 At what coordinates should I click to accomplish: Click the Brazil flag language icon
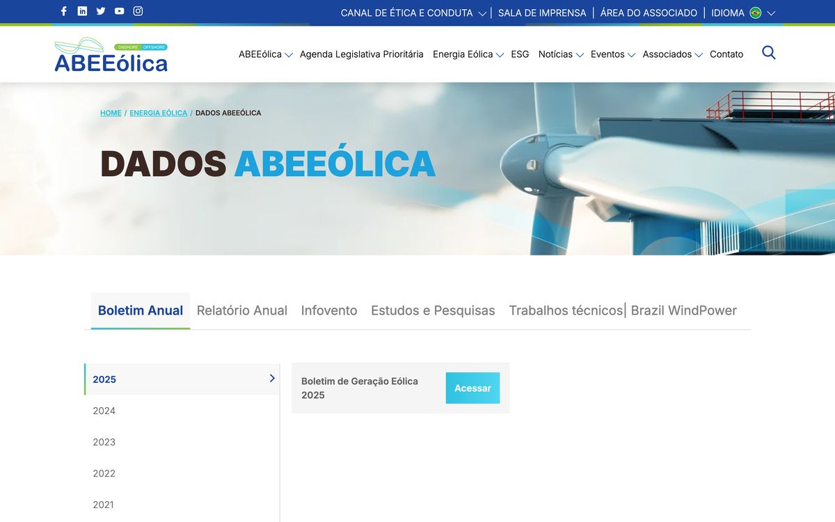(x=756, y=13)
